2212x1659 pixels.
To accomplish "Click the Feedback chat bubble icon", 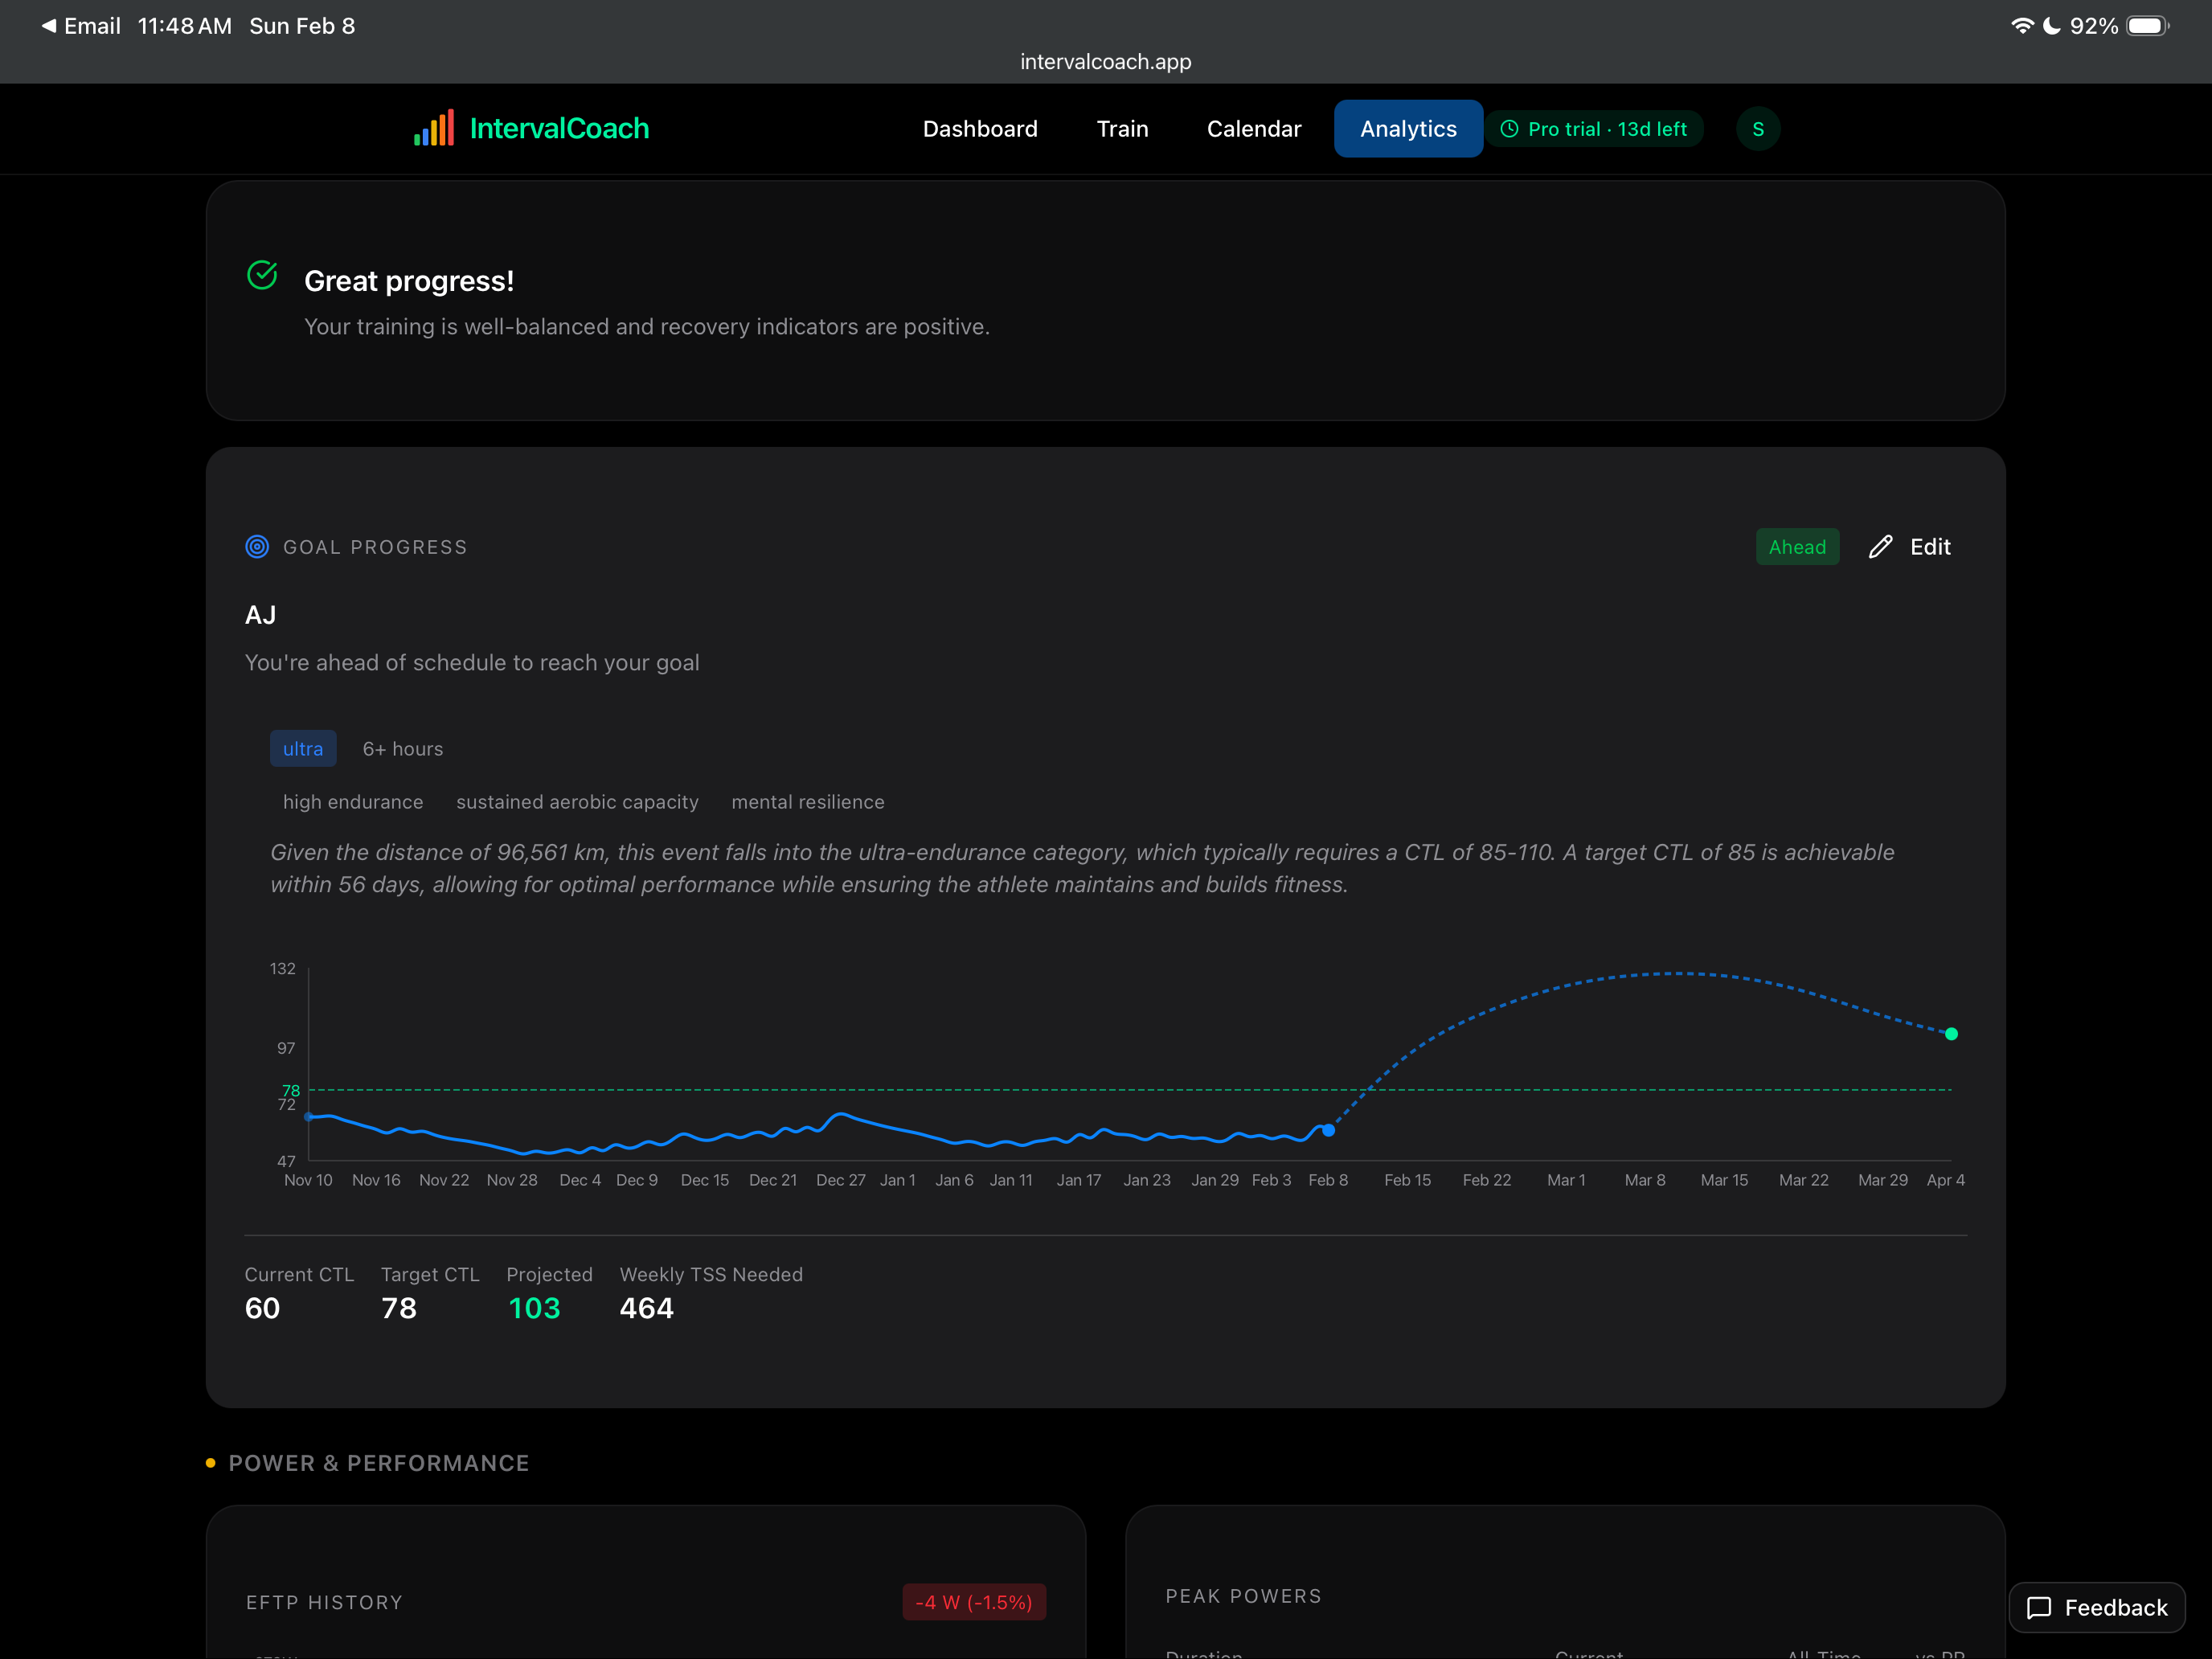I will coord(2038,1607).
